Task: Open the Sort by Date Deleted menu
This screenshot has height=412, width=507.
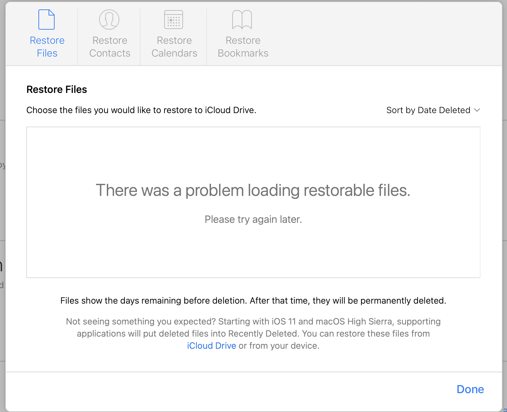Action: [428, 110]
